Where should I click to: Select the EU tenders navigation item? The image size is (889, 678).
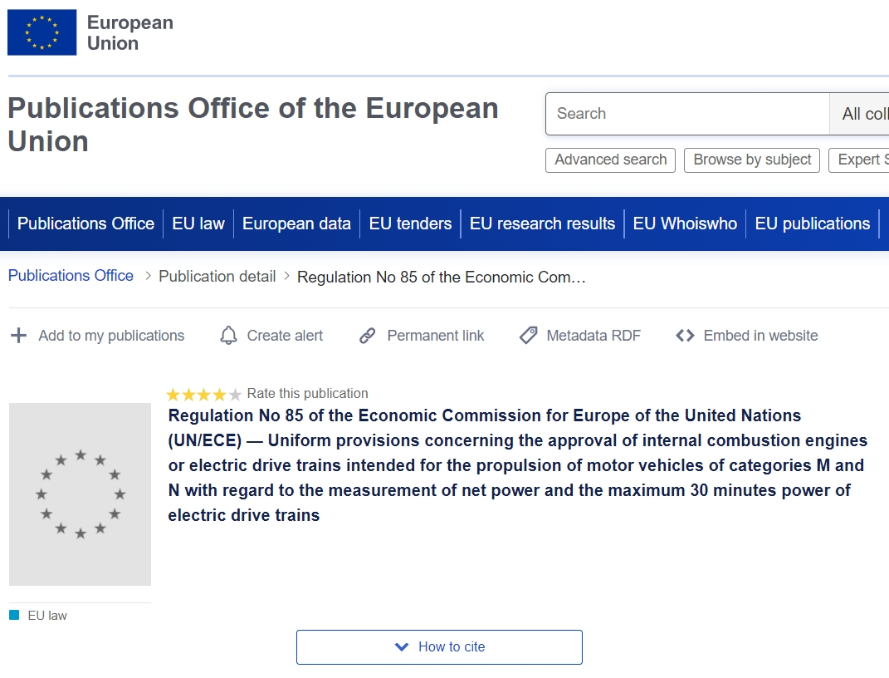coord(410,224)
